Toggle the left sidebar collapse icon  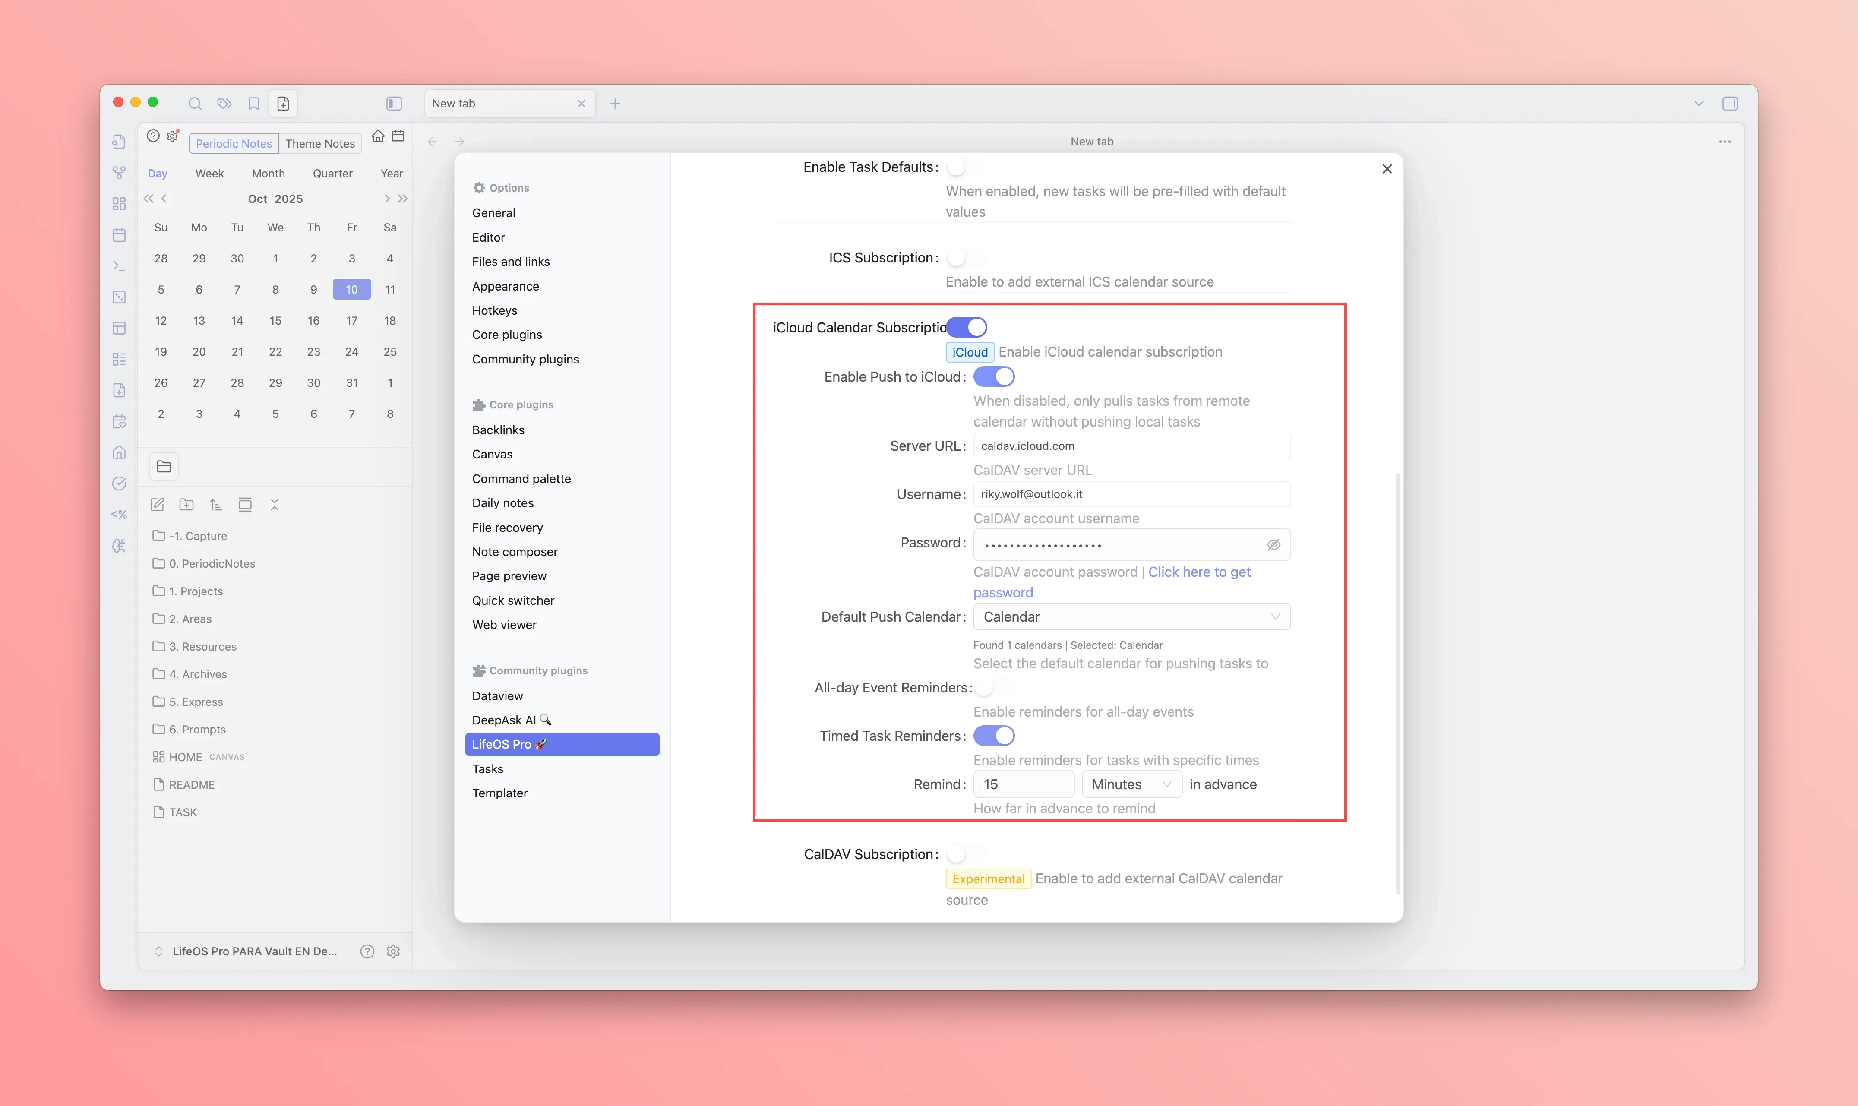[394, 104]
